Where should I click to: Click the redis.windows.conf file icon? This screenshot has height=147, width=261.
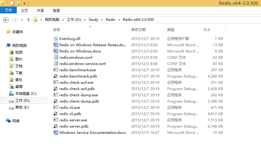click(x=56, y=58)
